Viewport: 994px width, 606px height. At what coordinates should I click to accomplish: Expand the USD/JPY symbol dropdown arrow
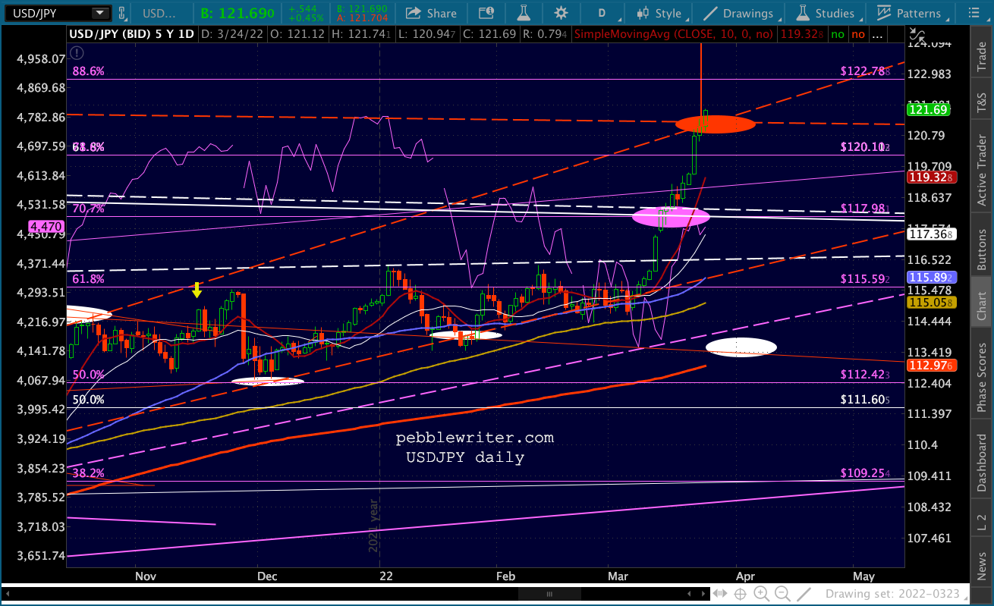100,13
